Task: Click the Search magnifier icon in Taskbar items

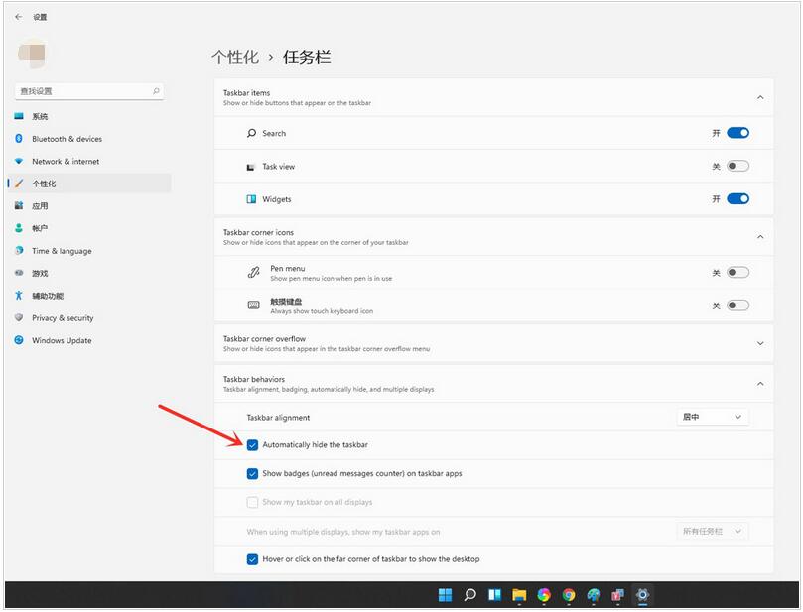Action: [251, 133]
